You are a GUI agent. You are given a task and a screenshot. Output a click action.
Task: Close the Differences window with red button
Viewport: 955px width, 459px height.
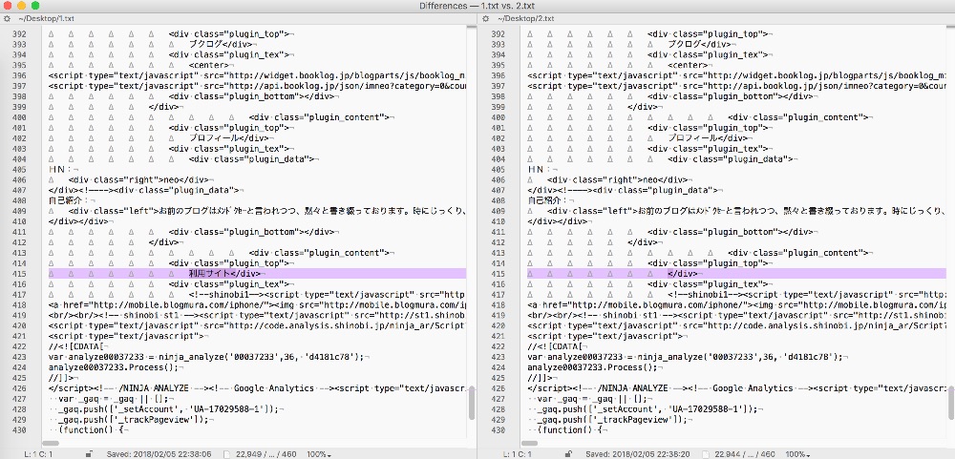point(8,6)
